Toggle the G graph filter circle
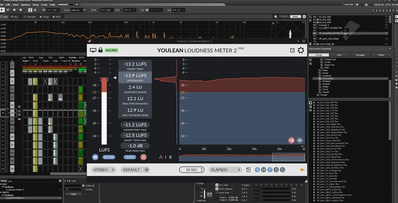Viewport: 398px width, 203px height. pyautogui.click(x=282, y=170)
